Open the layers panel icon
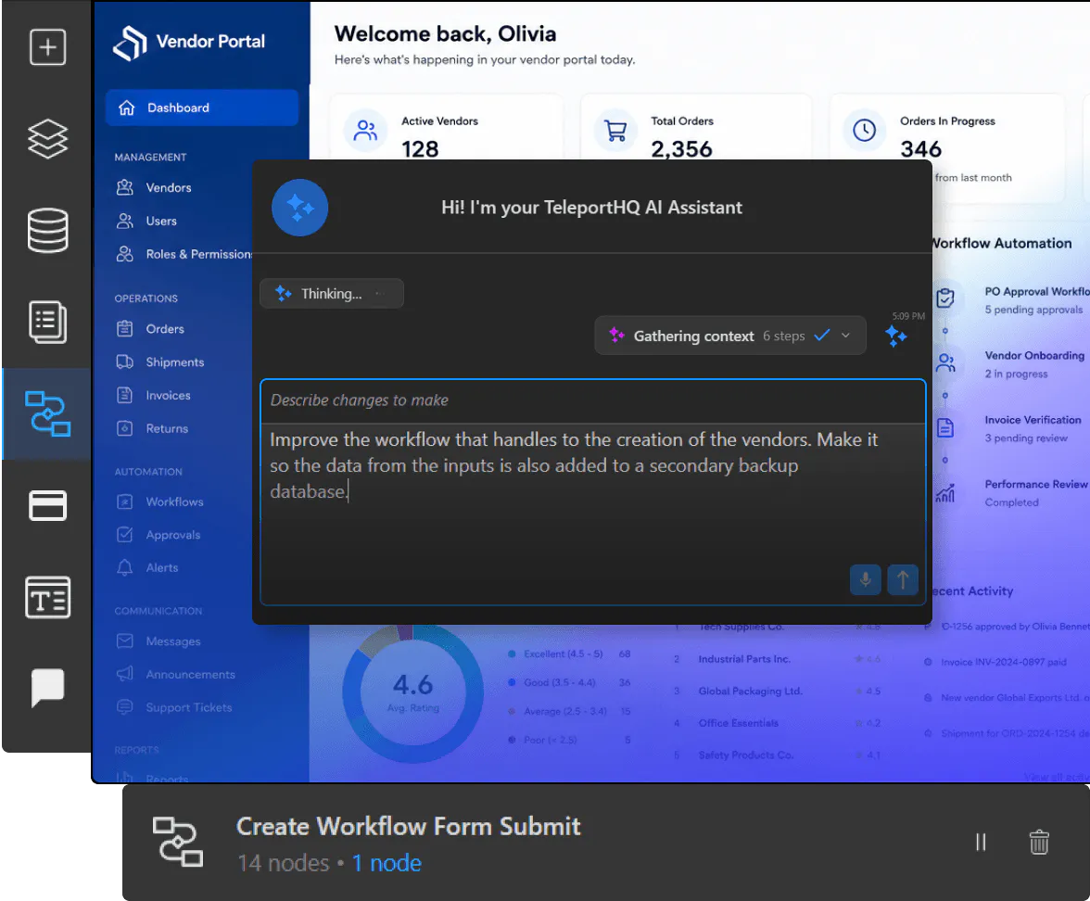Screen dimensions: 1090x901 pyautogui.click(x=47, y=138)
